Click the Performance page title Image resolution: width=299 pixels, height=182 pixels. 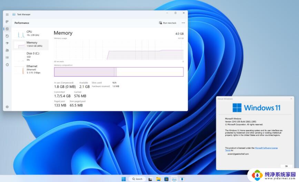tap(22, 23)
